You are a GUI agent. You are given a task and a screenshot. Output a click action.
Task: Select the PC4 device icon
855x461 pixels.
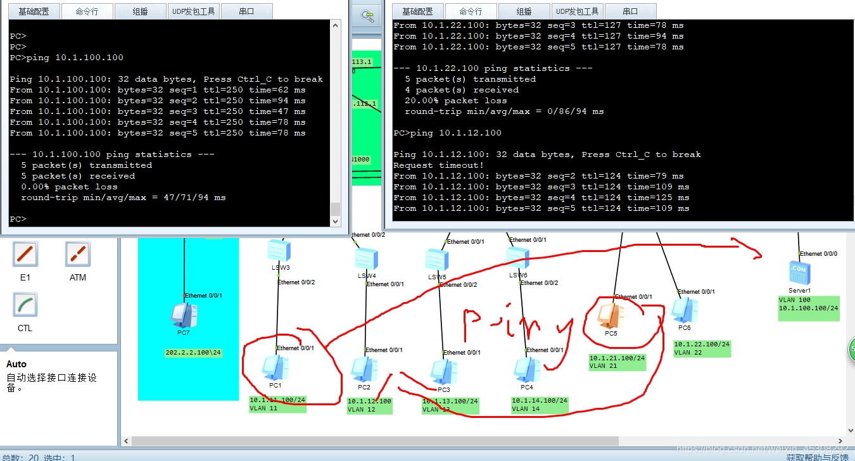coord(526,370)
